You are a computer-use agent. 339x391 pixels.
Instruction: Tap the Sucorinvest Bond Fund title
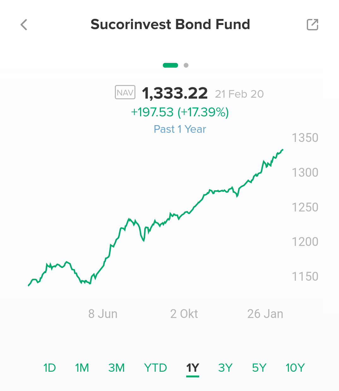point(170,24)
